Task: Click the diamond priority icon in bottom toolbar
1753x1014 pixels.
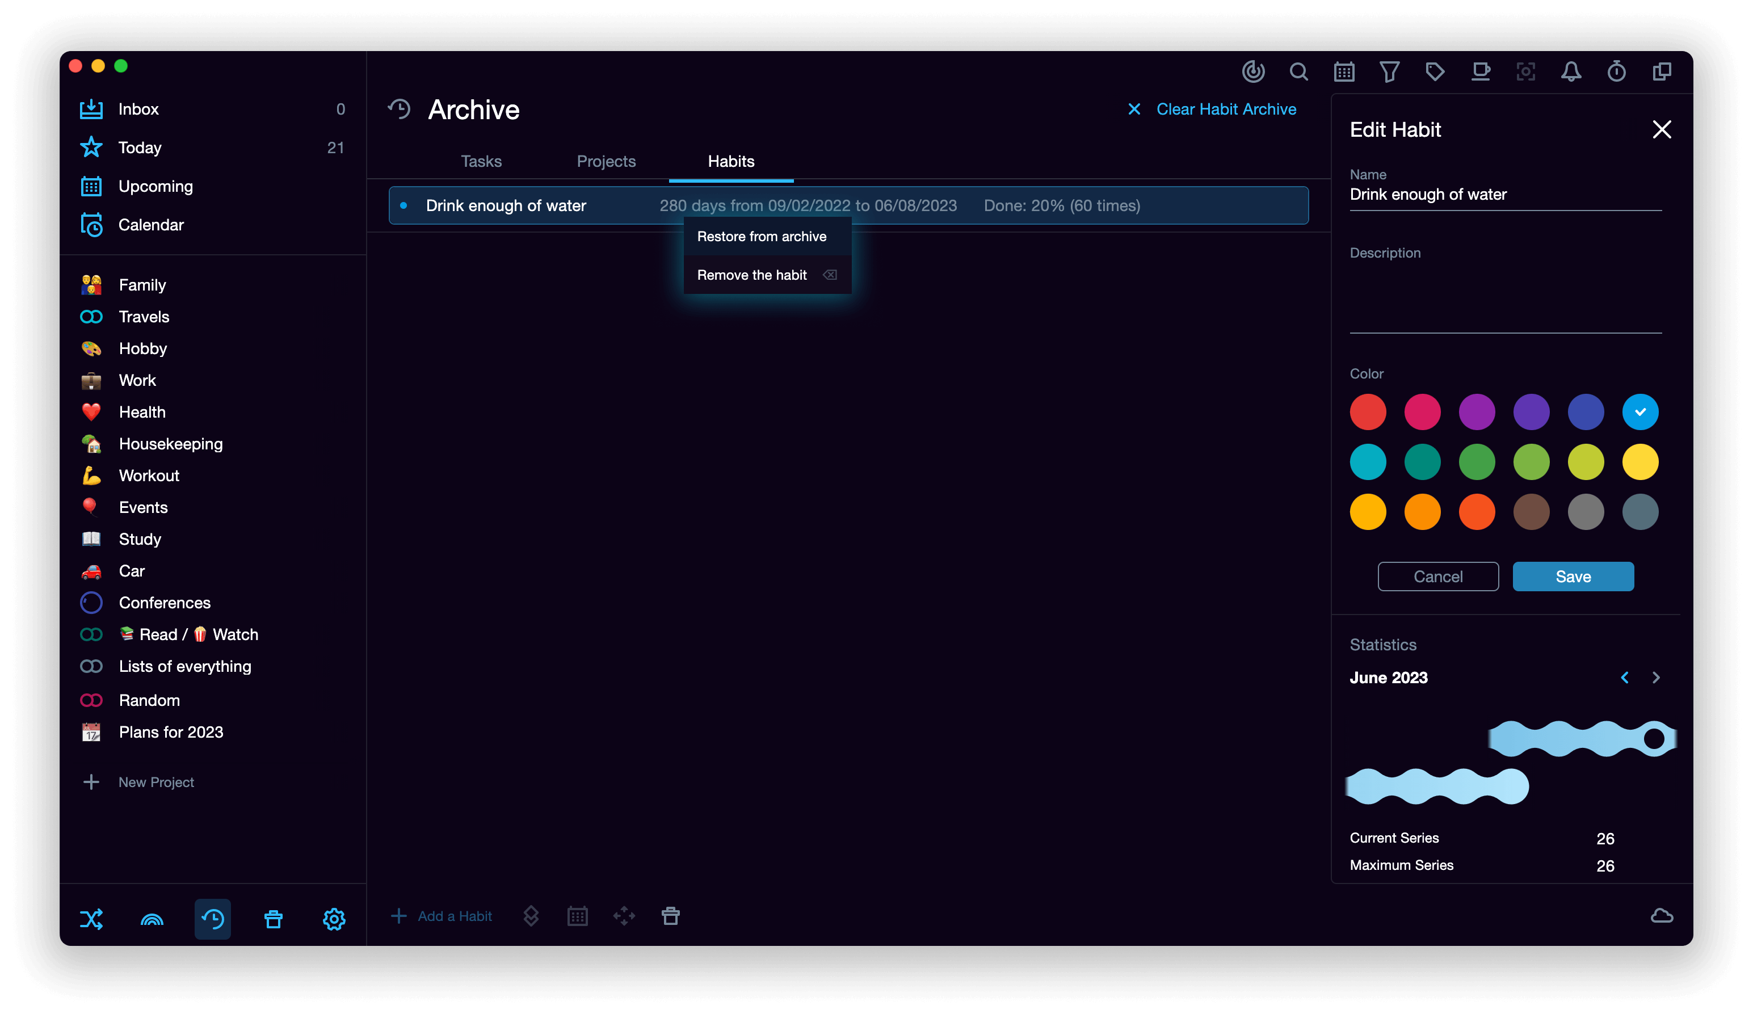Action: [x=531, y=916]
